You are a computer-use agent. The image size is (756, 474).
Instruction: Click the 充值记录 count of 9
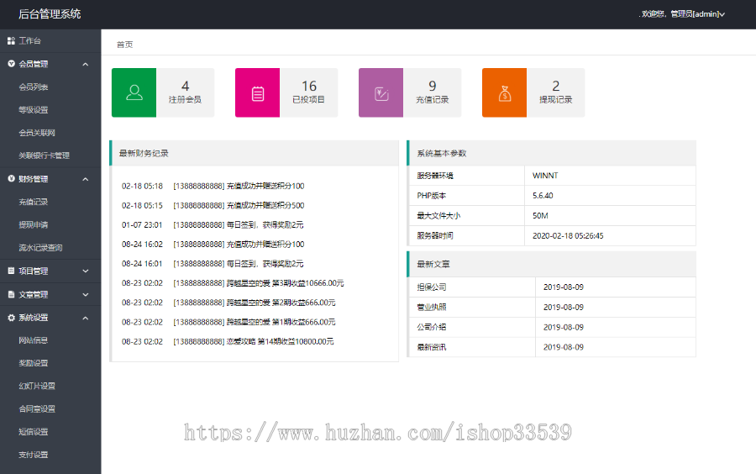click(433, 86)
